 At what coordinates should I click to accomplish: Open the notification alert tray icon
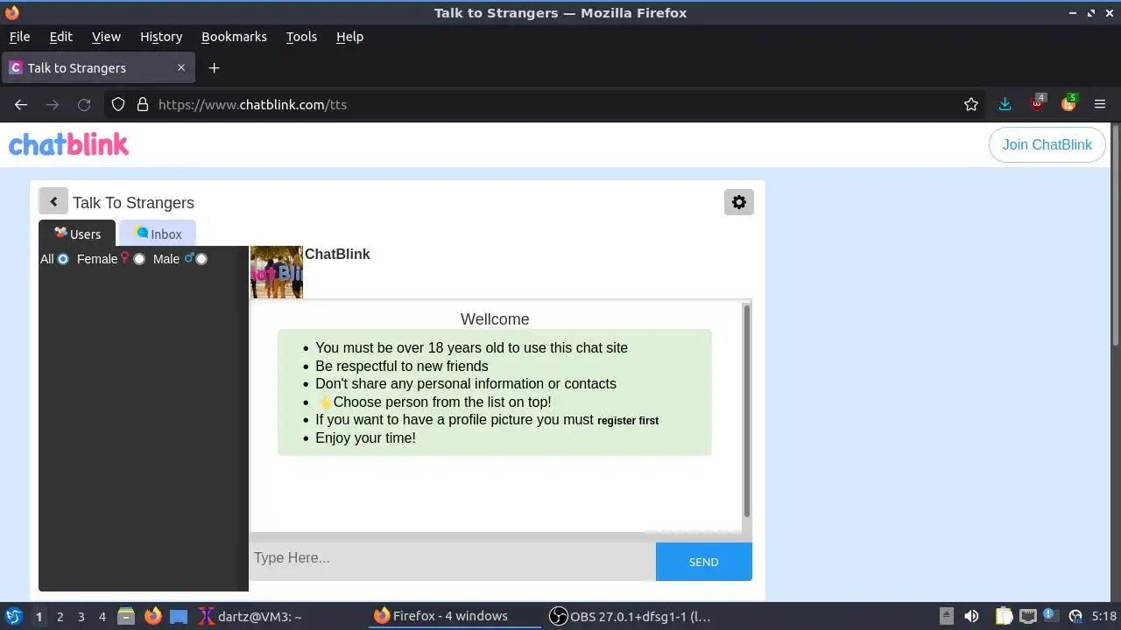pos(1050,616)
